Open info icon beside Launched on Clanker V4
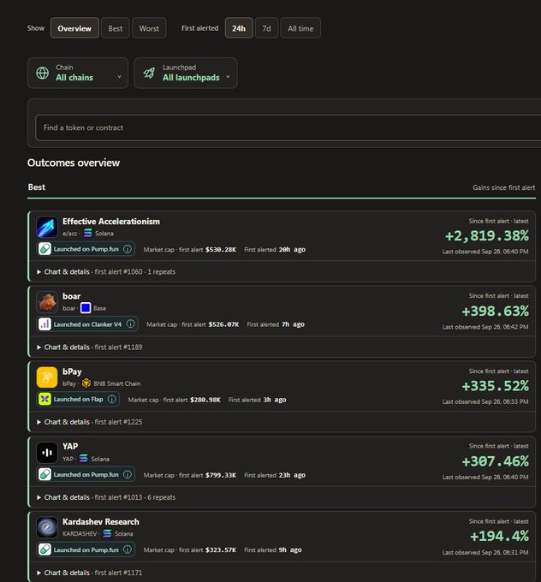541x582 pixels. (130, 324)
